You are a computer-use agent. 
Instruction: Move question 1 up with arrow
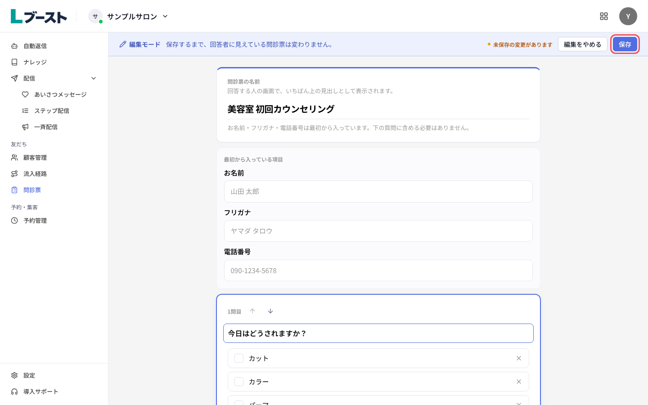[252, 311]
